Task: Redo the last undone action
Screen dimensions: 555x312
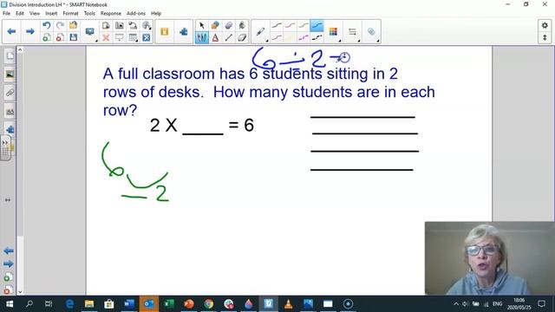Action: point(60,25)
